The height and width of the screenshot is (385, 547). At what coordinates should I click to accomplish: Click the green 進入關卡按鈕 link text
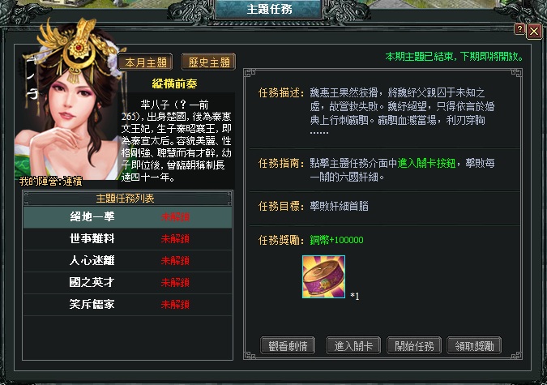(x=426, y=163)
